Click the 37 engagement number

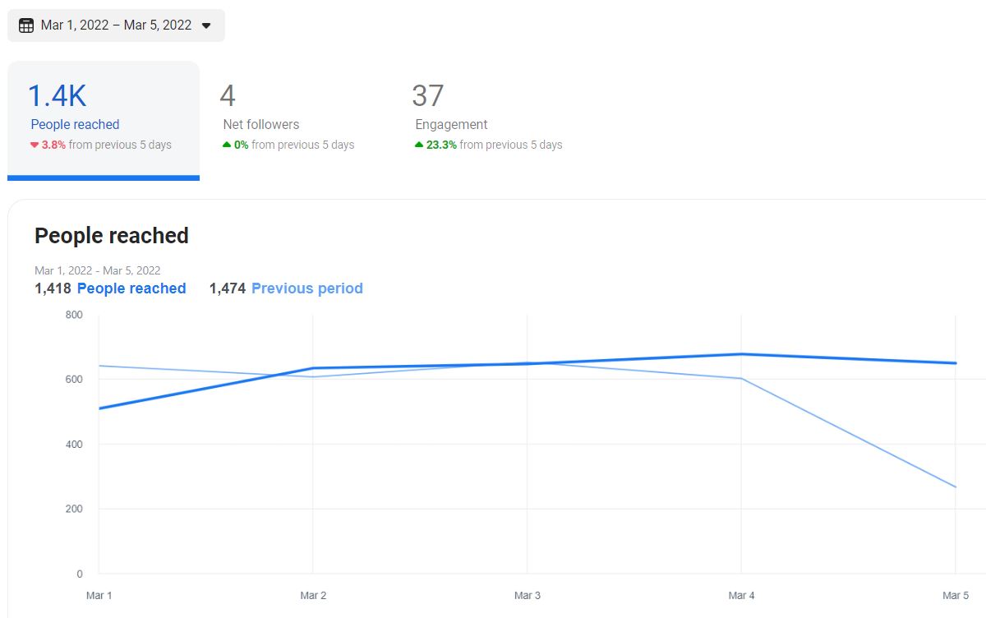pos(428,96)
